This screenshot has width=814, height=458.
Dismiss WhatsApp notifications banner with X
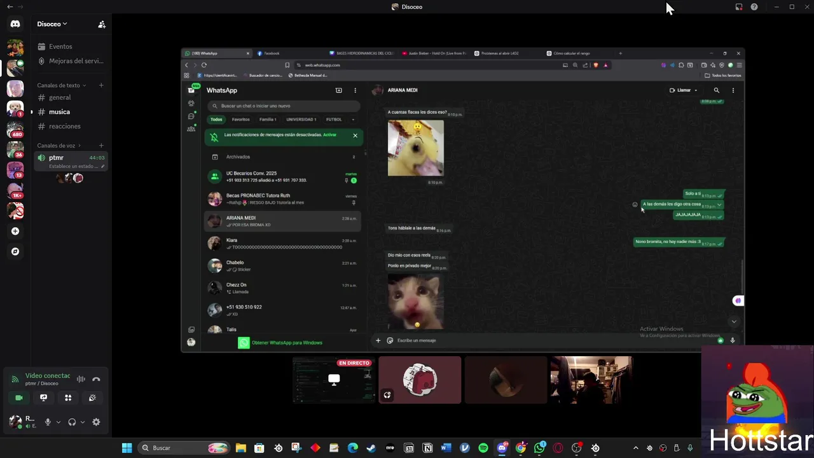(355, 135)
